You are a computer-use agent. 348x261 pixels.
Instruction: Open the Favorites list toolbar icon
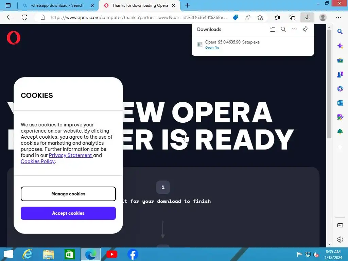[x=277, y=17]
